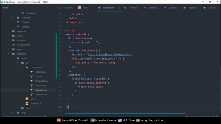Expand the sass folder arrow

pos(17,108)
